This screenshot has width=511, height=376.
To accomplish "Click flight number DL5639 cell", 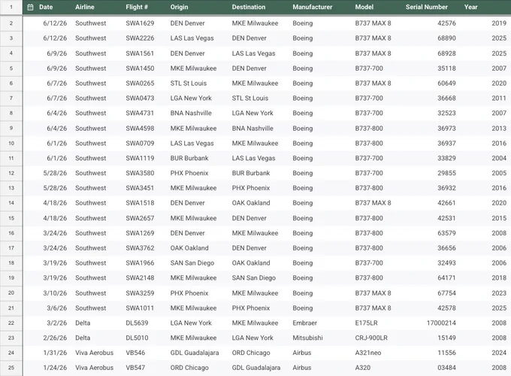I will [x=137, y=323].
